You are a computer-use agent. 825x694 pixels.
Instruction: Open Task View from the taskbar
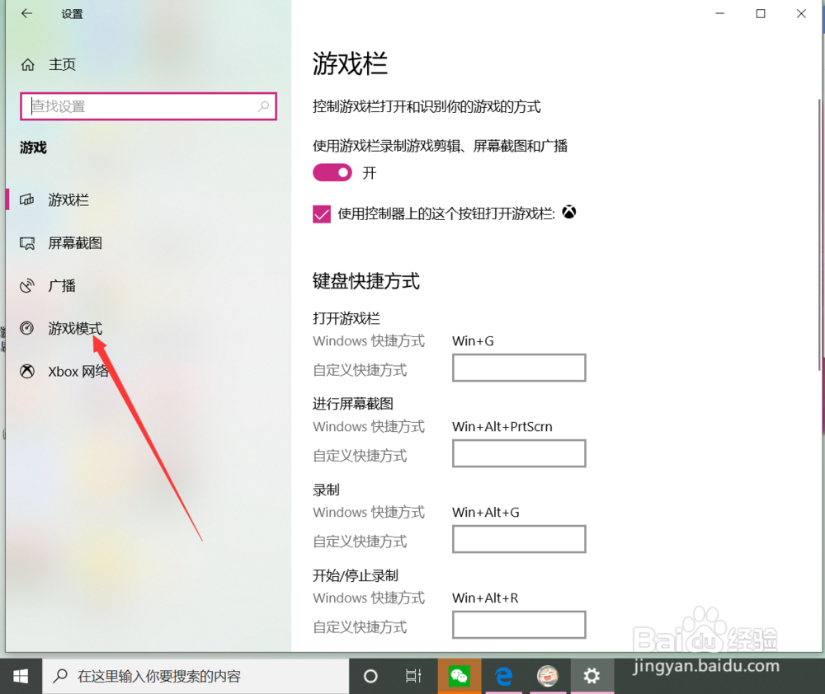pos(414,675)
